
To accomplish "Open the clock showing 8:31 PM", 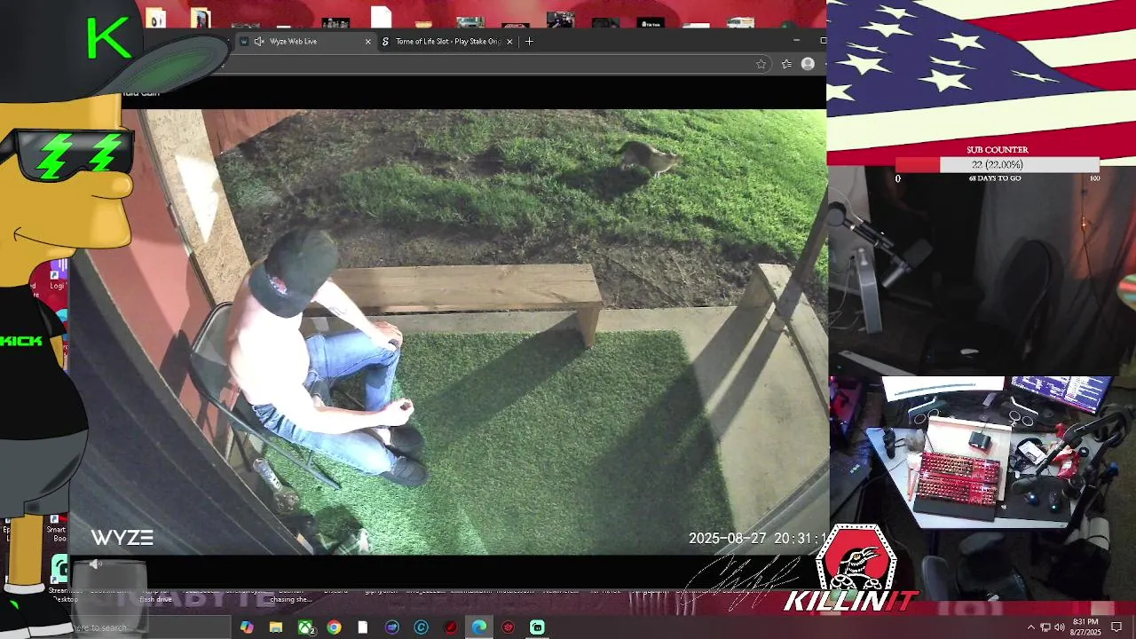I will click(x=1086, y=627).
